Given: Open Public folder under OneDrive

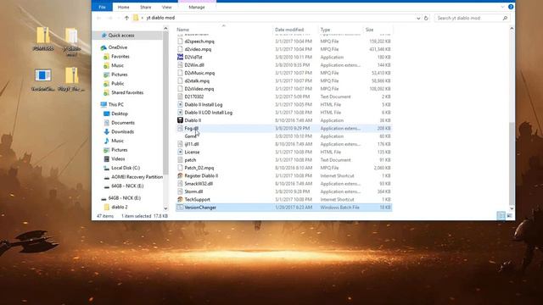Looking at the screenshot, I should tap(118, 84).
